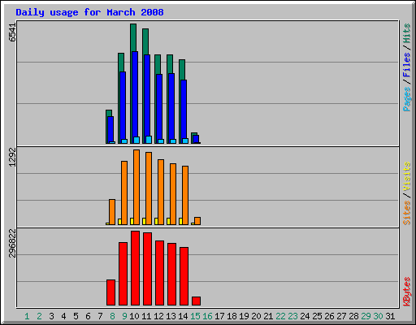416x325 pixels.
Task: Click day 15 on the x-axis
Action: 195,316
